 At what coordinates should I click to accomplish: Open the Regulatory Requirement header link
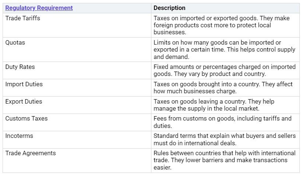coord(39,8)
